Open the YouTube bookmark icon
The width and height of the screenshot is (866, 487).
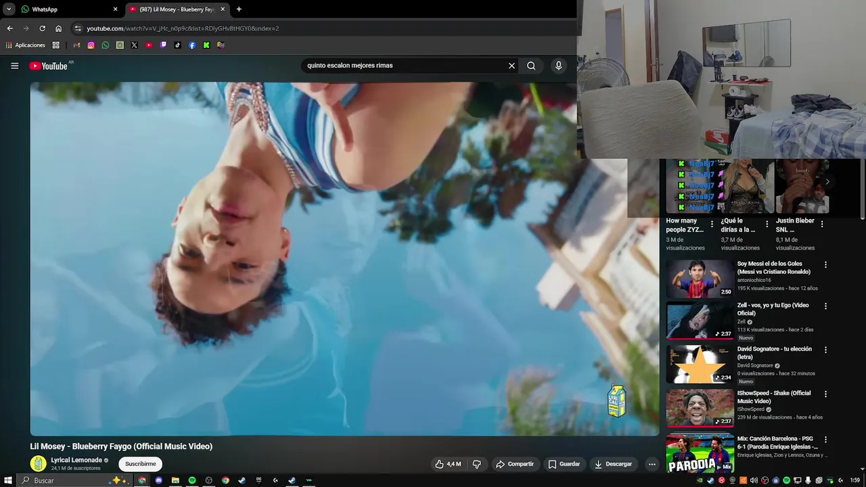point(149,45)
